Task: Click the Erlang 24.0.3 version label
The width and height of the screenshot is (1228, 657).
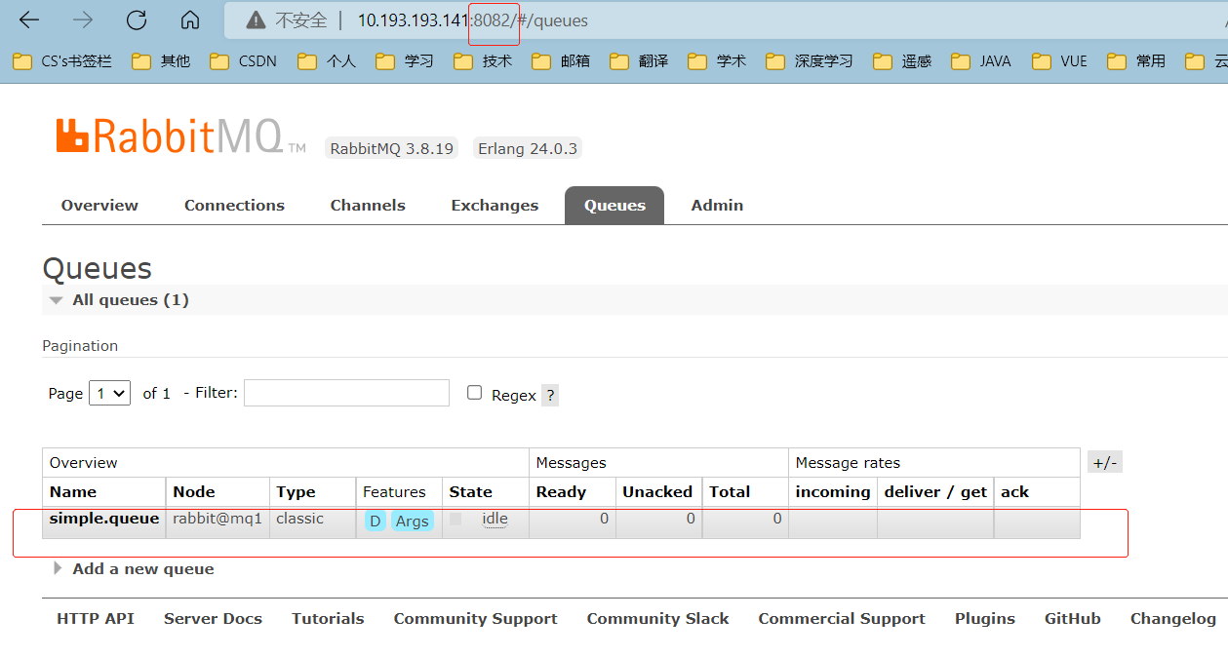Action: (527, 148)
